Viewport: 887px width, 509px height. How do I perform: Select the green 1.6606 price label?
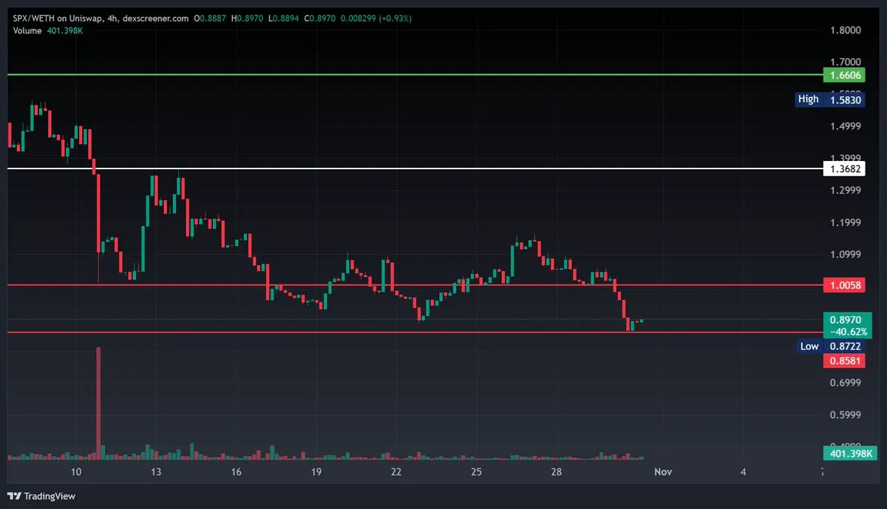click(843, 75)
